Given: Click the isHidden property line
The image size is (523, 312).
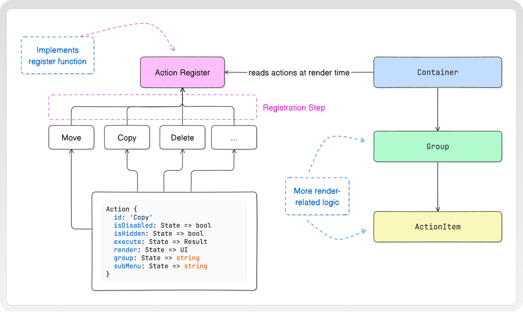Looking at the screenshot, I should (159, 234).
